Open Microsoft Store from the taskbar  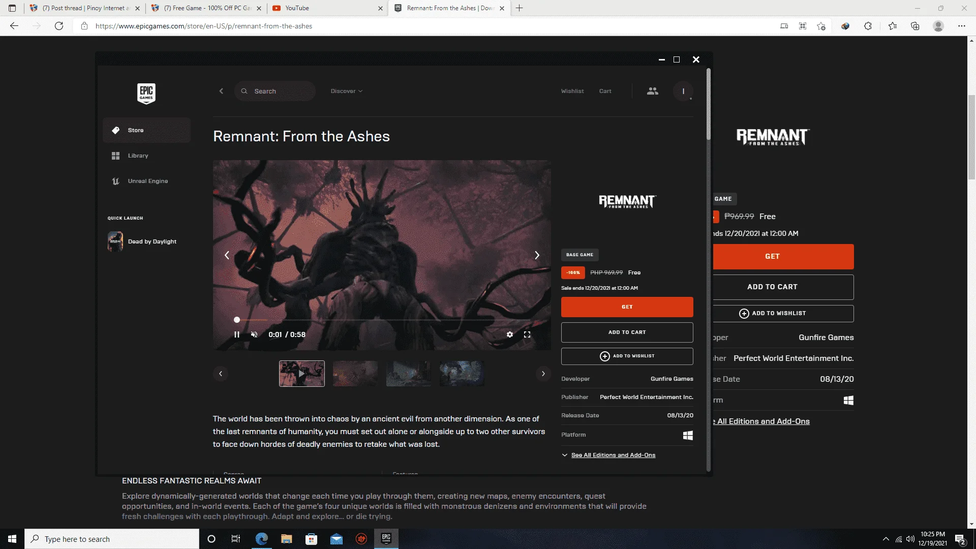312,539
